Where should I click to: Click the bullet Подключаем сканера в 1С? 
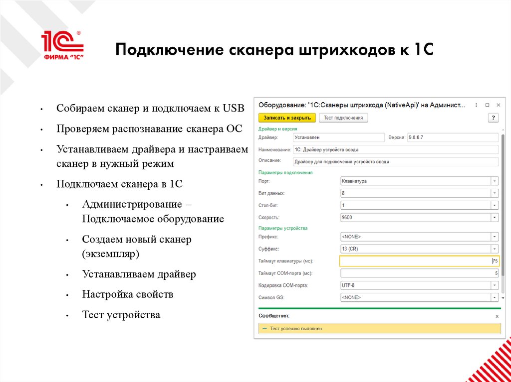[x=119, y=184]
